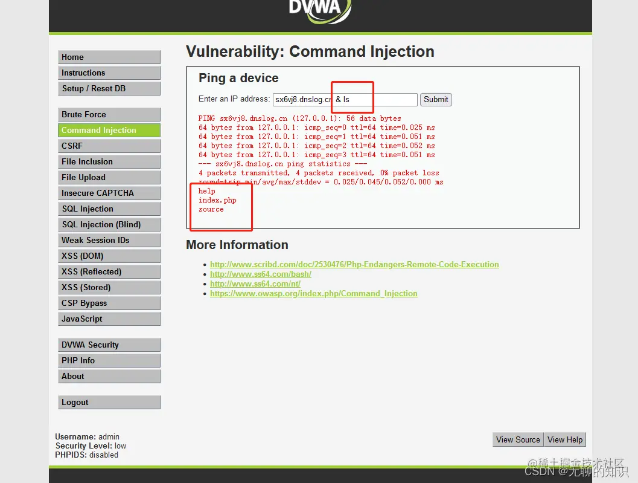This screenshot has height=483, width=638.
Task: Select Weak Session IDs
Action: tap(109, 241)
